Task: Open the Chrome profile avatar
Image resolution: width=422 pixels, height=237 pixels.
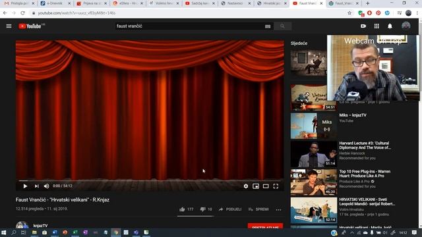Action: [408, 13]
